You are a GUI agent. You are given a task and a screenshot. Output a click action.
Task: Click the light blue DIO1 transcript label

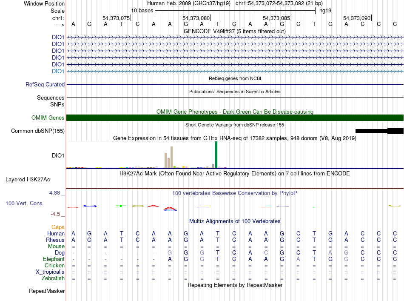click(x=58, y=71)
